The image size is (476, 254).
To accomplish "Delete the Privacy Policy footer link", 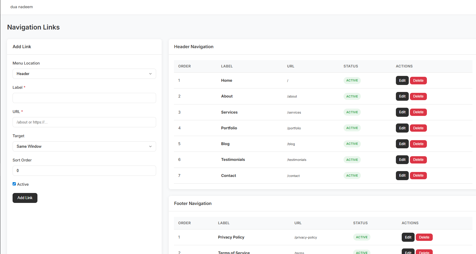I will pos(424,237).
